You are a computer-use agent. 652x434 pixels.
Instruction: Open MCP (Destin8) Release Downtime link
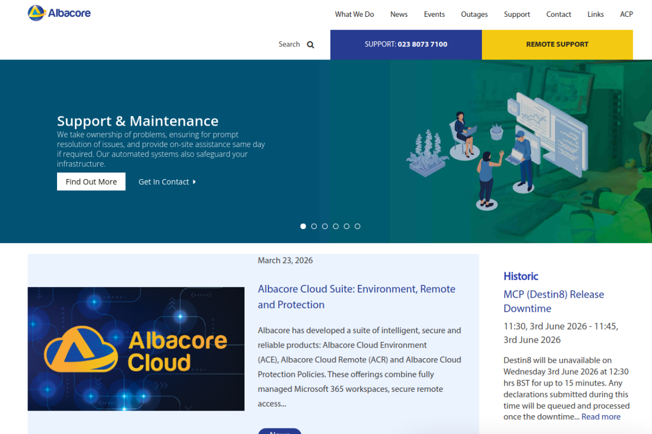click(x=554, y=301)
